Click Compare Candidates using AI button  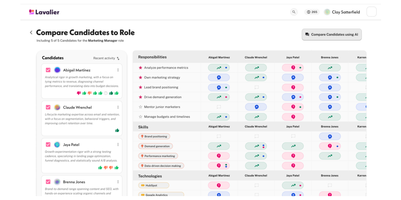pos(332,34)
